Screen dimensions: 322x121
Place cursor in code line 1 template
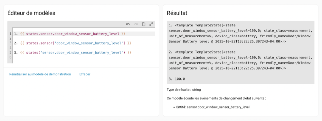click(70, 34)
